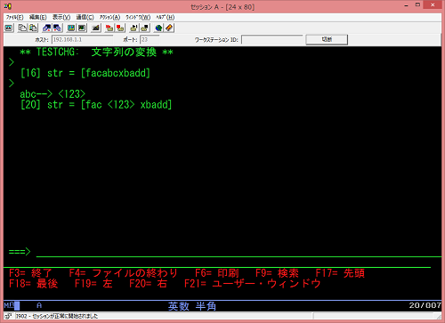
Task: Open the Color mapping toolbar icon
Action: [x=82, y=28]
